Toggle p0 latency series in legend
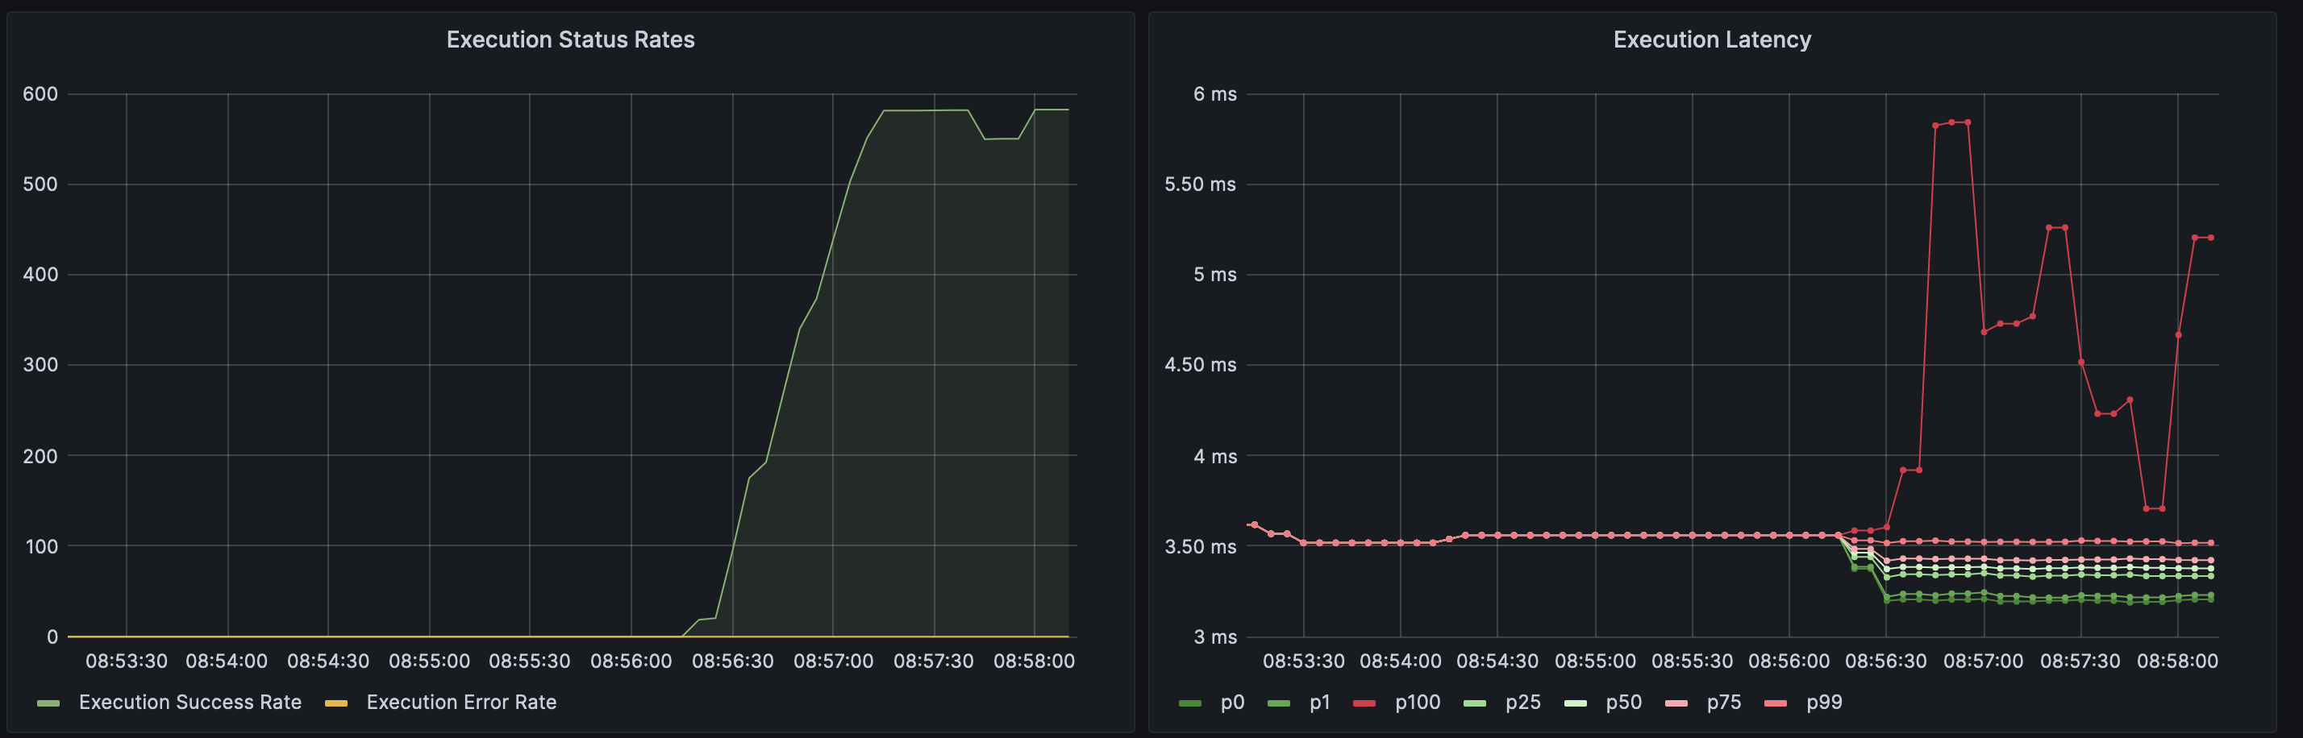 click(1232, 703)
